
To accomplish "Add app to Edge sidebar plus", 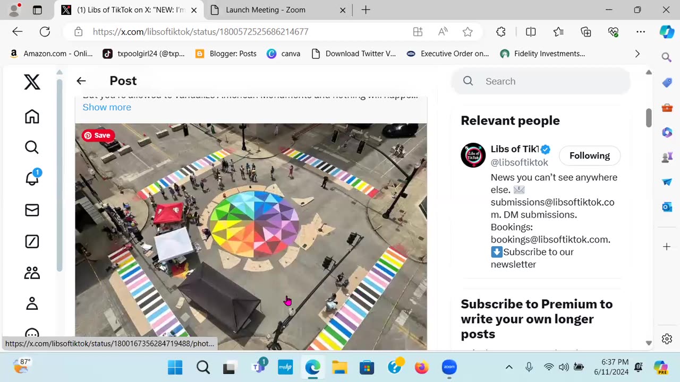I will (x=667, y=247).
